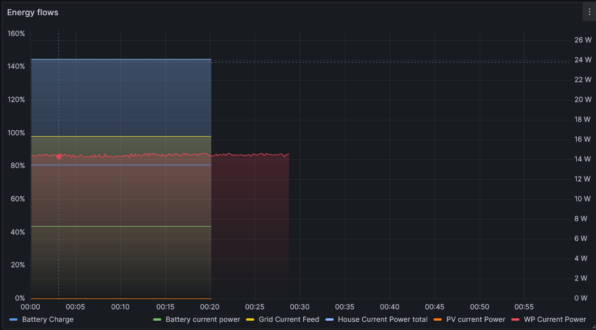Toggle WP Current Power legend entry
Image resolution: width=596 pixels, height=330 pixels.
[555, 319]
